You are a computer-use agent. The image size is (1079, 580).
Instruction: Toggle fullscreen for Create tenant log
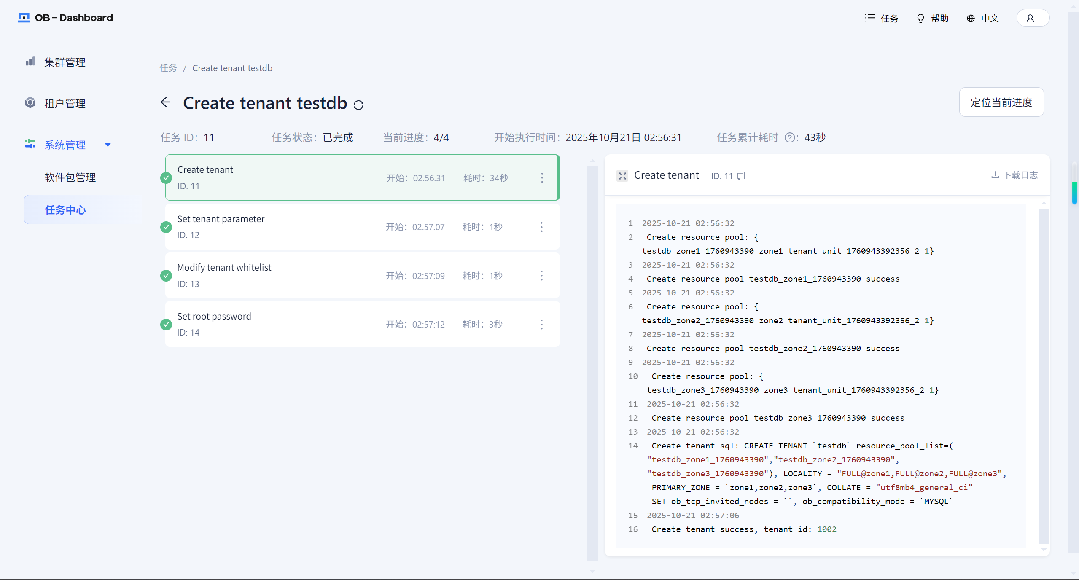622,176
